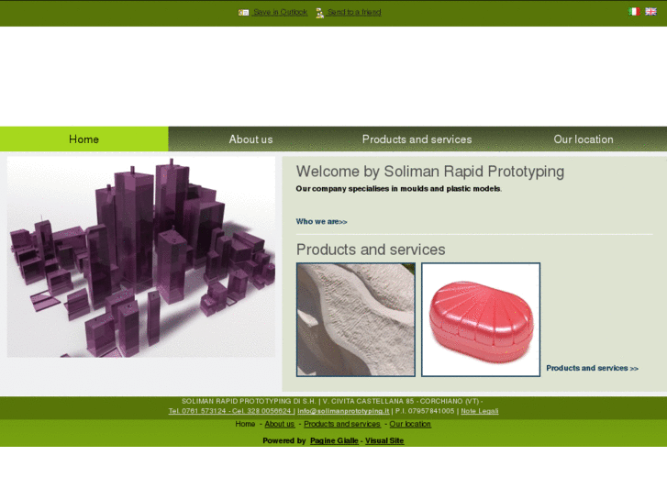667x500 pixels.
Task: Go to Products and services navigation tab
Action: [x=417, y=139]
